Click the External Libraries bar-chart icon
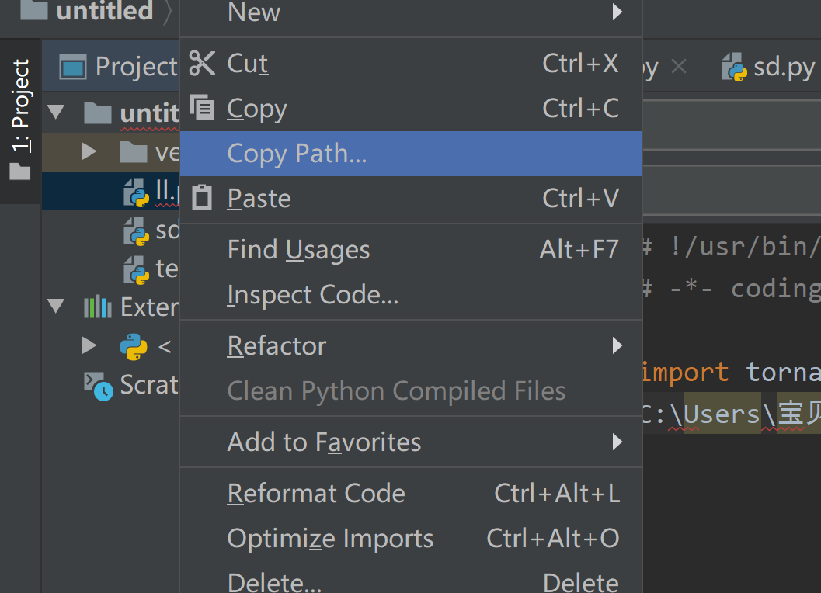The height and width of the screenshot is (593, 821). click(x=98, y=307)
